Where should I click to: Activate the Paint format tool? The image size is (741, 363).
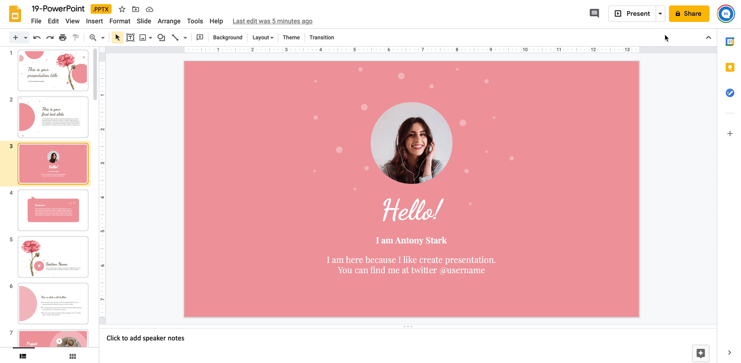(x=76, y=37)
